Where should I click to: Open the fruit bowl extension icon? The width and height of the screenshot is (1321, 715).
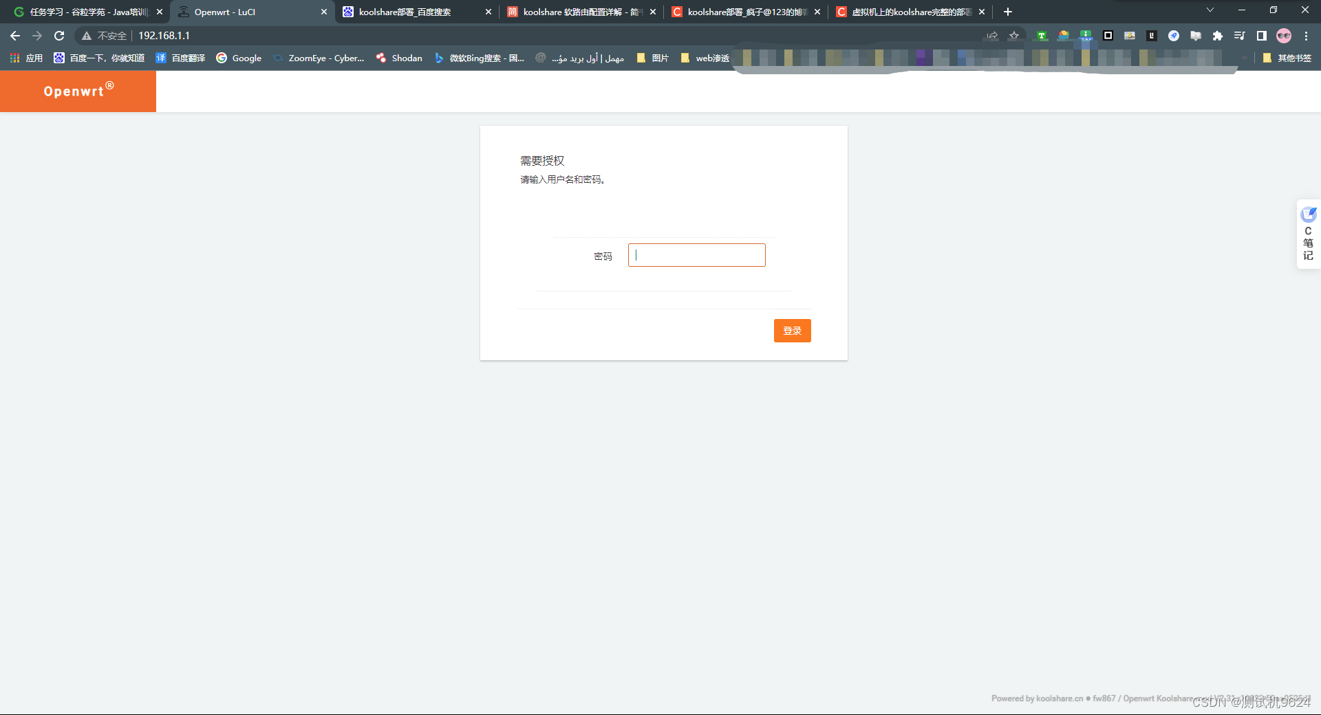1064,36
